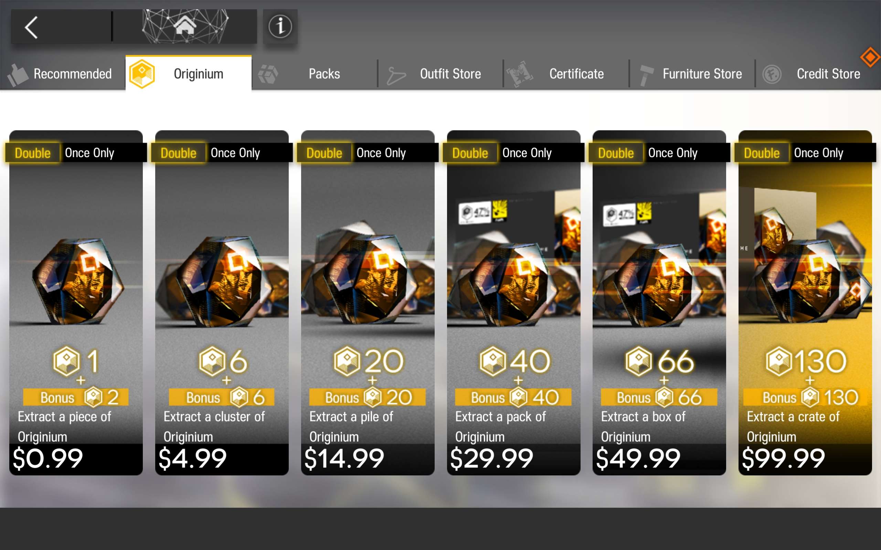Go back using the left arrow icon

point(31,27)
